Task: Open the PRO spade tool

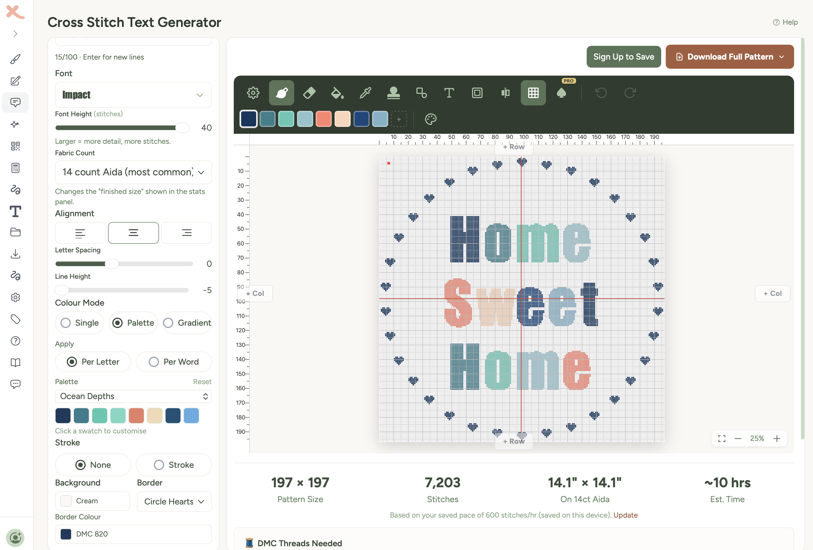Action: pyautogui.click(x=561, y=93)
